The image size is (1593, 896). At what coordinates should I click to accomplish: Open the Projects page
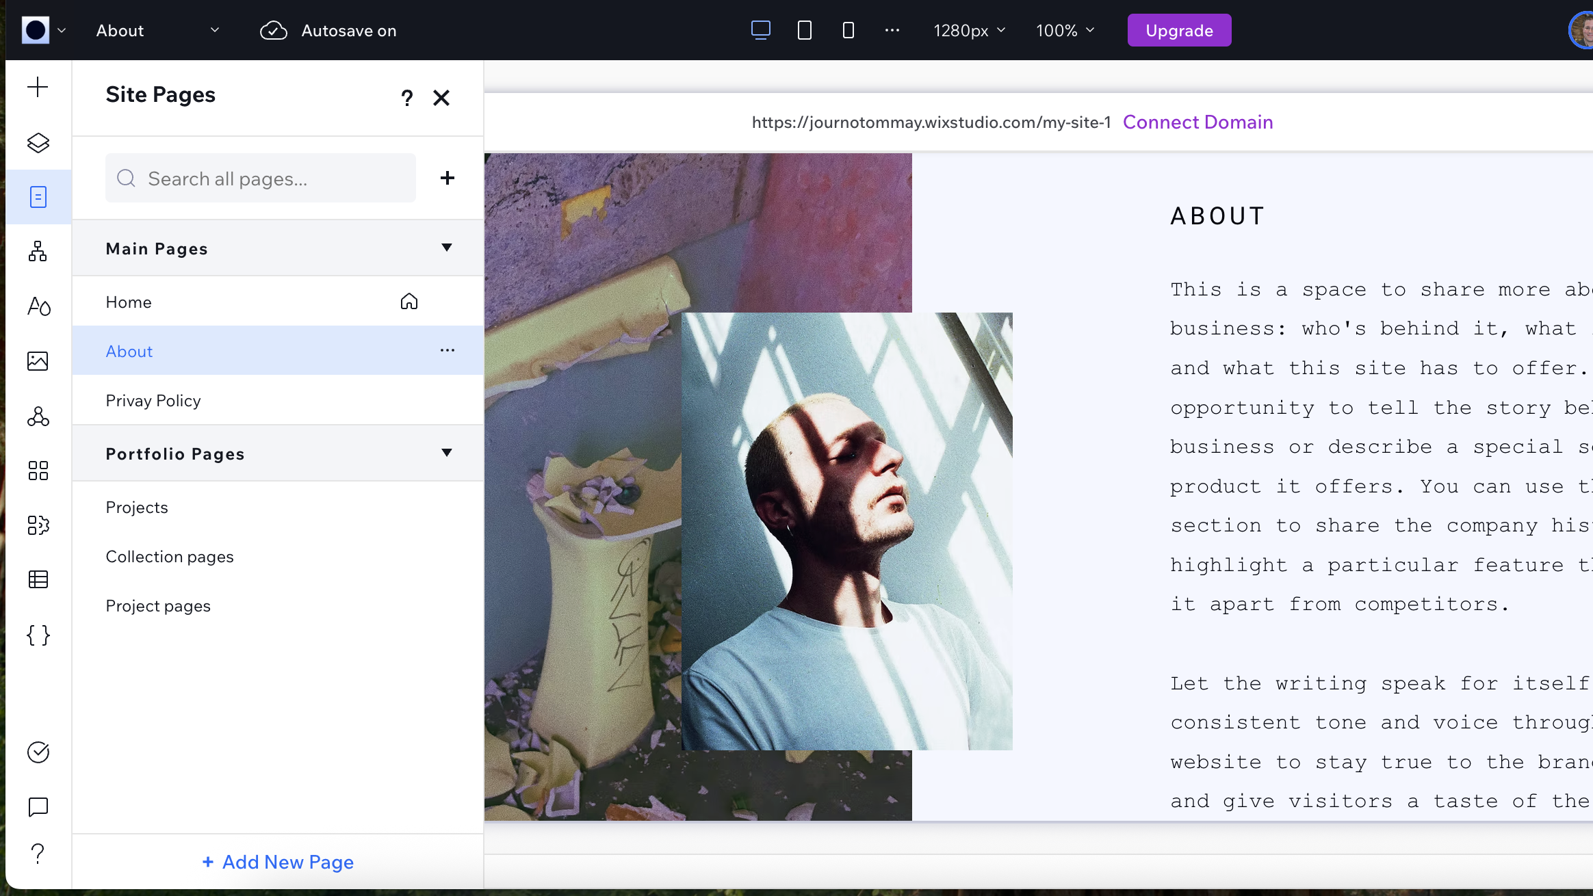click(278, 507)
